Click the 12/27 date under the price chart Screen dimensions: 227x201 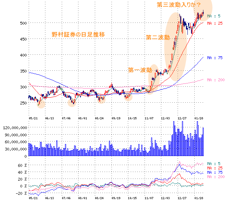coord(182,118)
